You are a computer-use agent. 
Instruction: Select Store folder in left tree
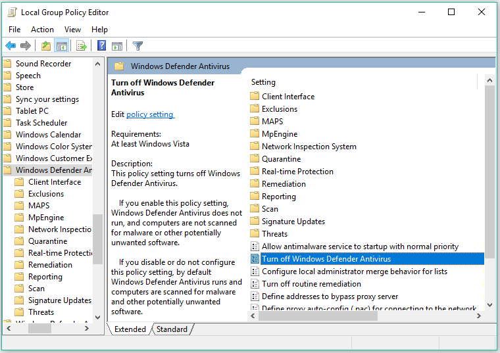pyautogui.click(x=24, y=87)
